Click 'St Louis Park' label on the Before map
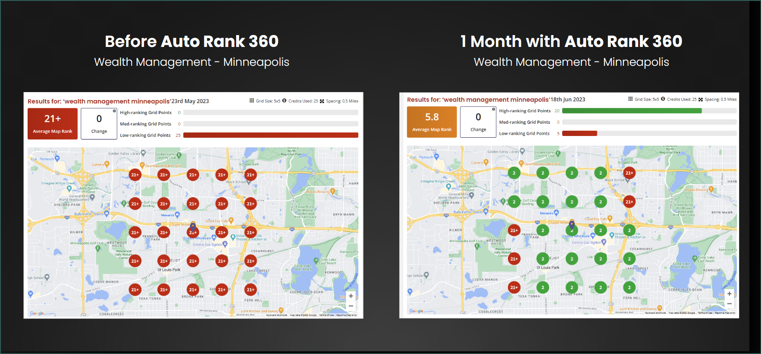The height and width of the screenshot is (354, 761). click(169, 270)
